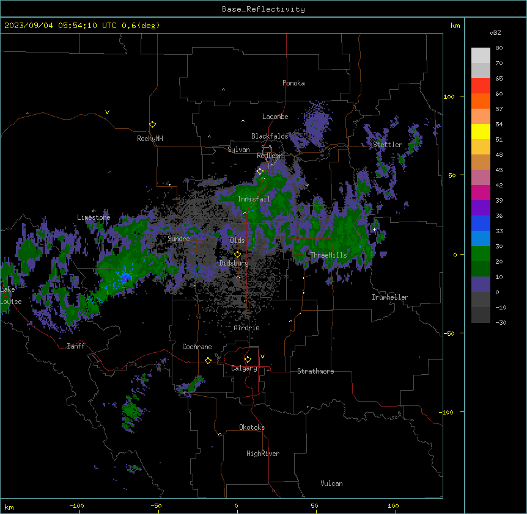Click the Didsbury city label
The height and width of the screenshot is (514, 527).
(234, 263)
